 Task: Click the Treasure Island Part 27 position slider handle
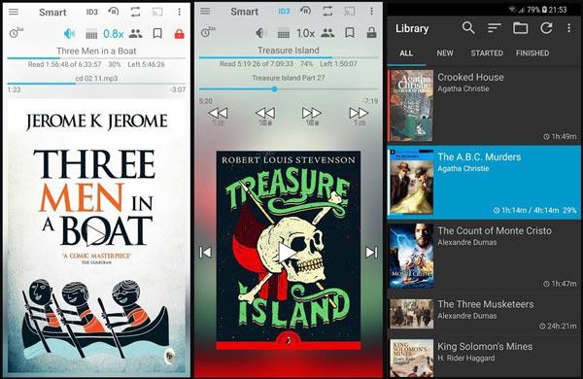tap(274, 89)
